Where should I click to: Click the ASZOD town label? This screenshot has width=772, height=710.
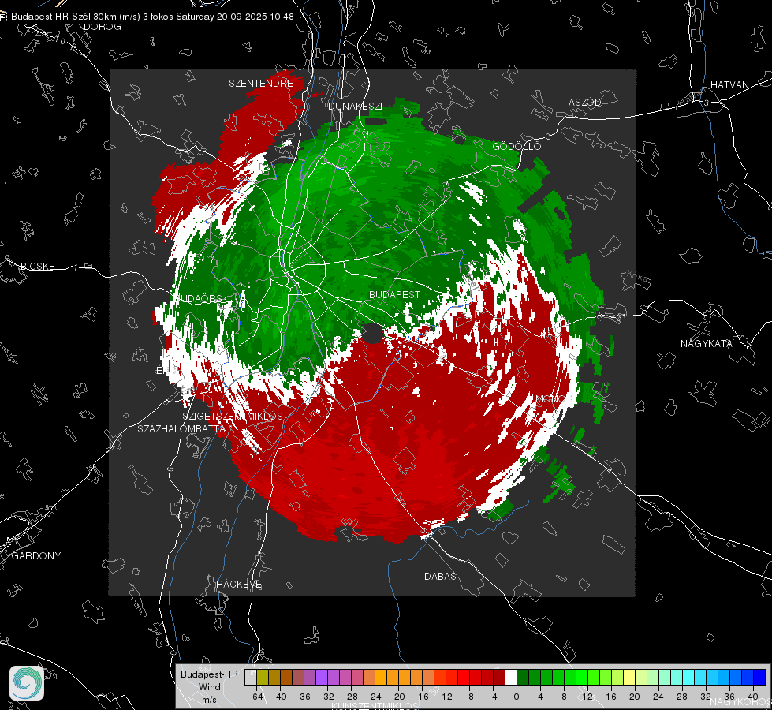(585, 102)
